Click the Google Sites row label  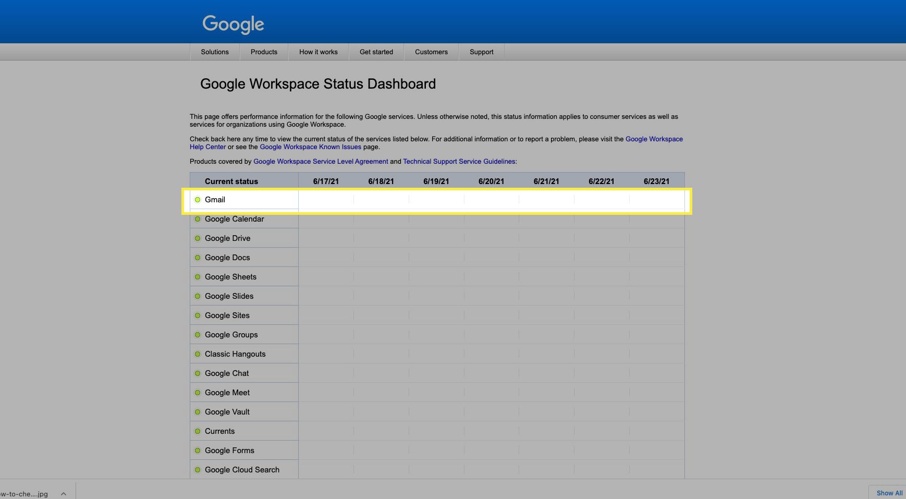(227, 315)
